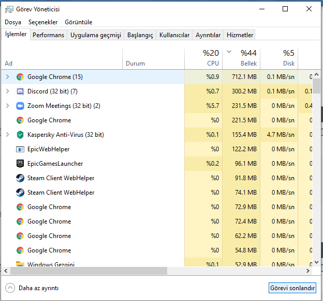
Task: Click the second Steam Client WebHelper icon (74.1 MB)
Action: point(20,193)
